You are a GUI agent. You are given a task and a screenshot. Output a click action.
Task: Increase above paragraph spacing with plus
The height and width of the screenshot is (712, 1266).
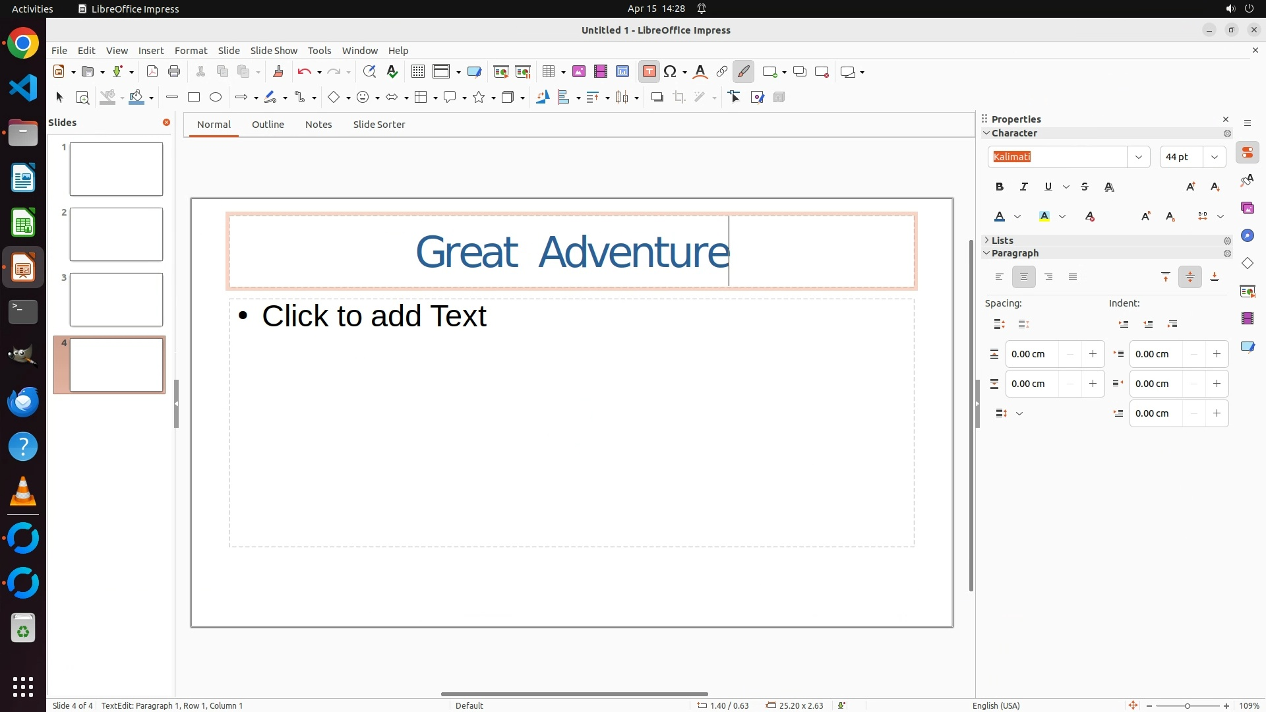coord(1093,354)
